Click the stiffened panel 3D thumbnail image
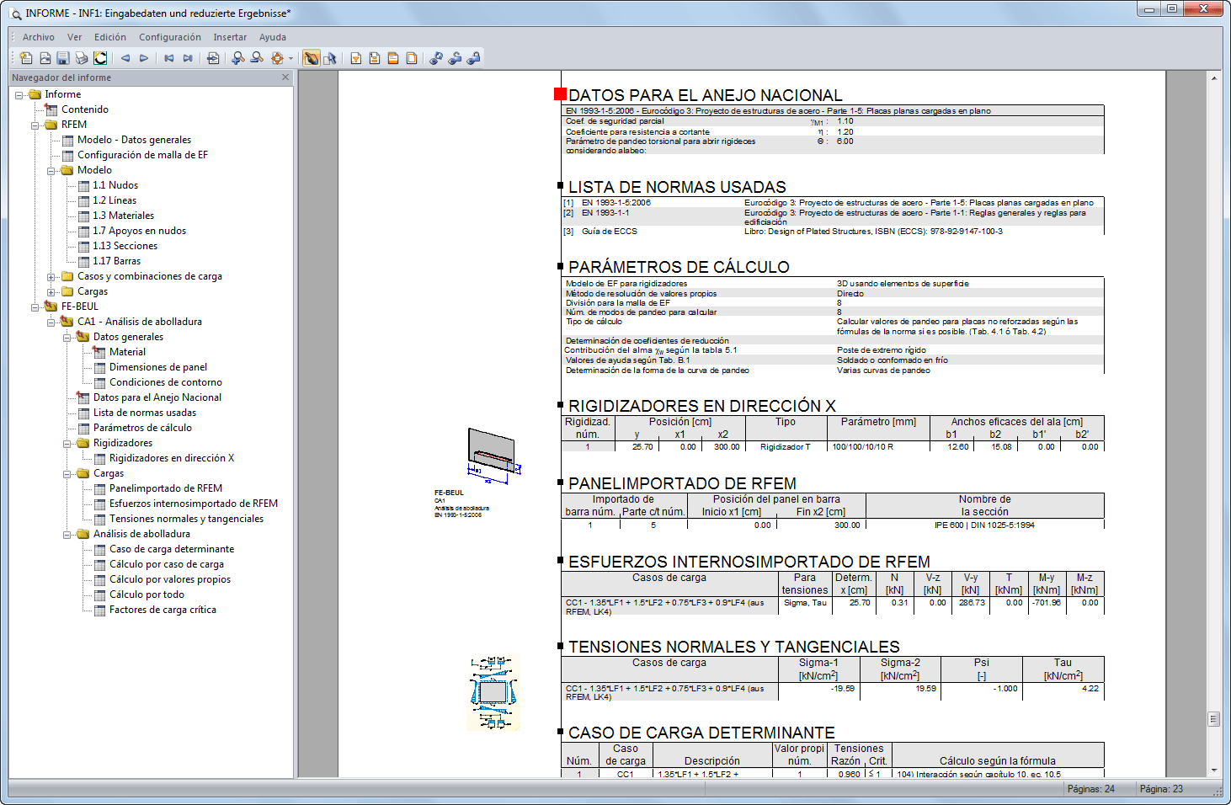Image resolution: width=1231 pixels, height=805 pixels. coord(493,456)
